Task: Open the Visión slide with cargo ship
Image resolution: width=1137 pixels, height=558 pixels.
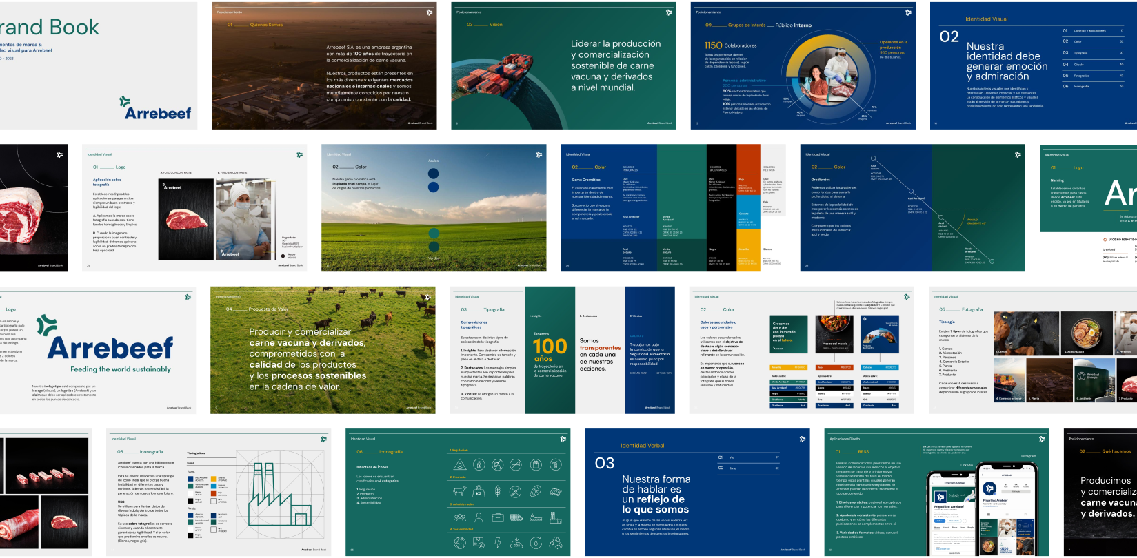Action: click(x=563, y=65)
